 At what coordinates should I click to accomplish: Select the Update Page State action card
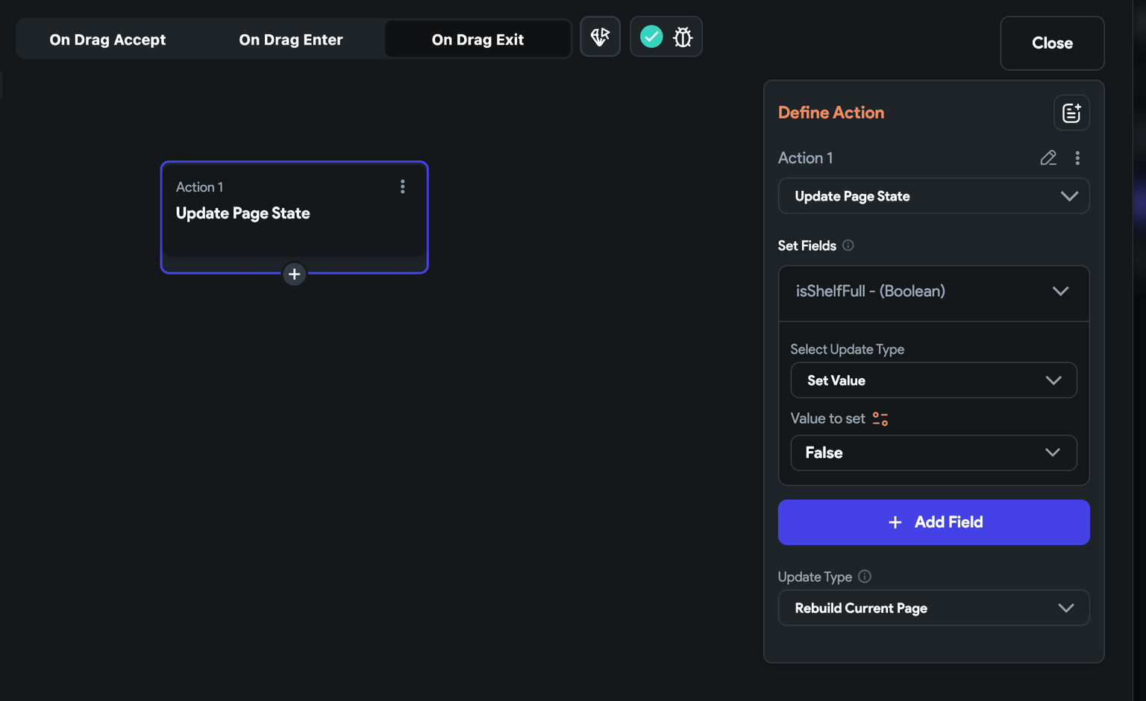[x=294, y=217]
